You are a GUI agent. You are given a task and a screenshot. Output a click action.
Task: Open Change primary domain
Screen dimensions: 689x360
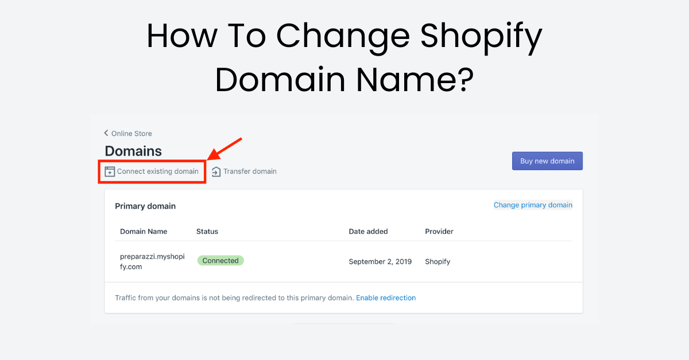point(533,205)
